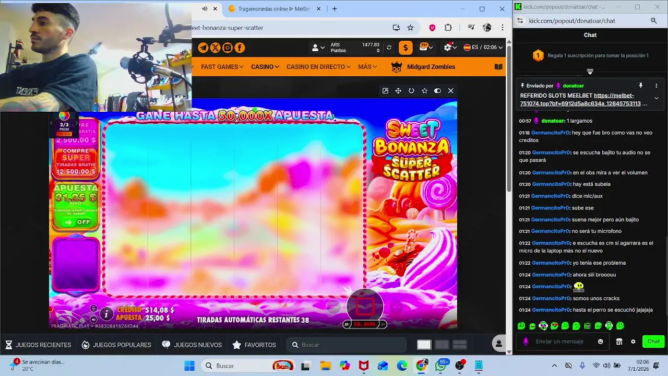Open pinned message three-dot options
The image size is (668, 376).
[657, 86]
